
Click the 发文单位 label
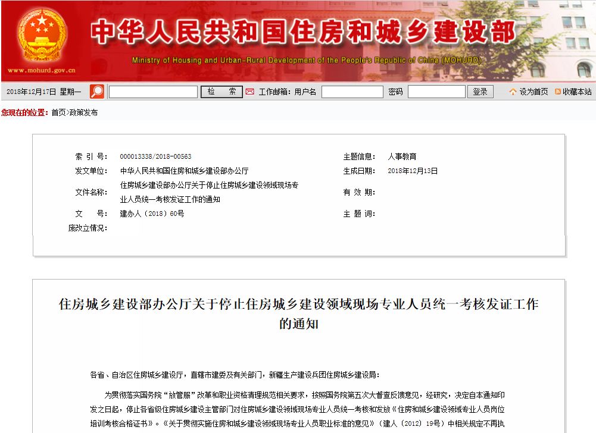coord(91,171)
